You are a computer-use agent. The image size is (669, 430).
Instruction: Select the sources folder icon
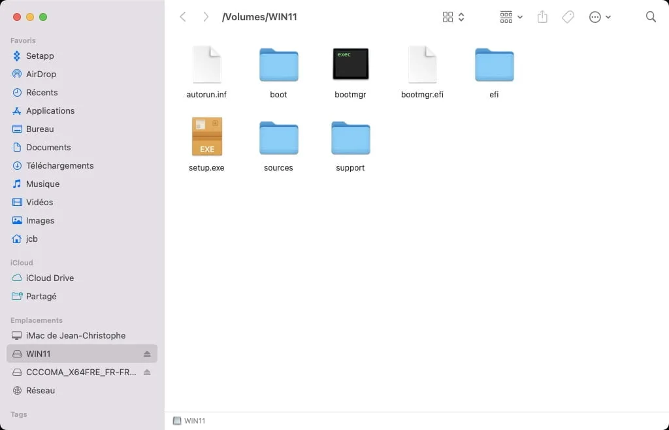[278, 138]
